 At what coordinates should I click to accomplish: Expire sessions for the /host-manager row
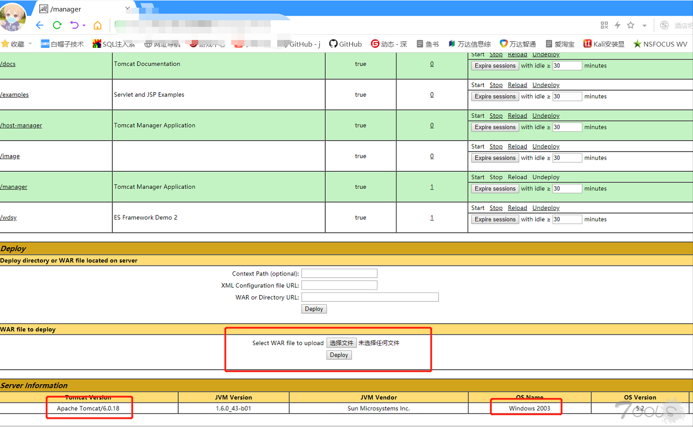[495, 127]
